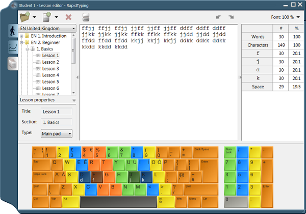Switch to the Lesson editor sidebar icon
This screenshot has width=306, height=214.
point(12,64)
